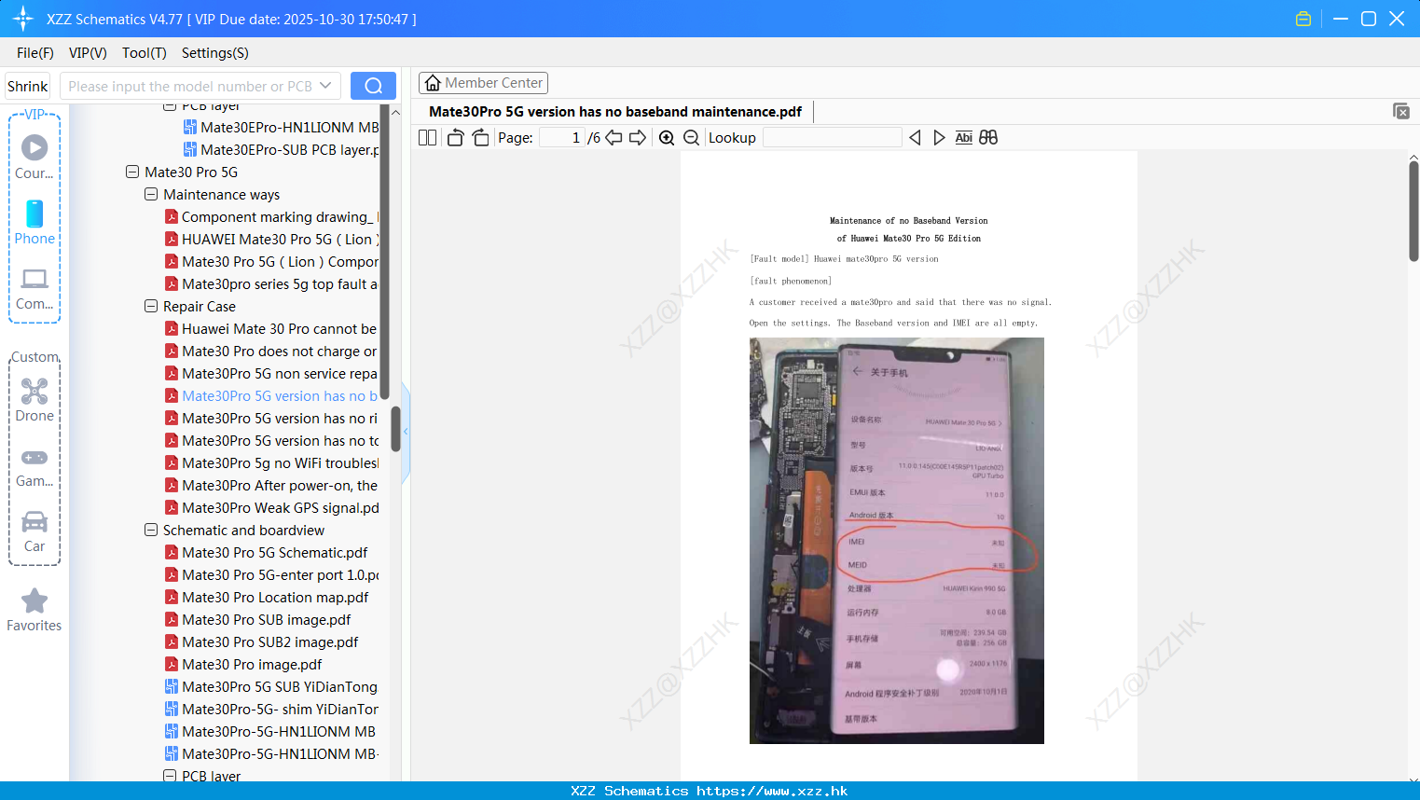1420x800 pixels.
Task: Collapse the Schematic and boardview folder
Action: click(x=151, y=530)
